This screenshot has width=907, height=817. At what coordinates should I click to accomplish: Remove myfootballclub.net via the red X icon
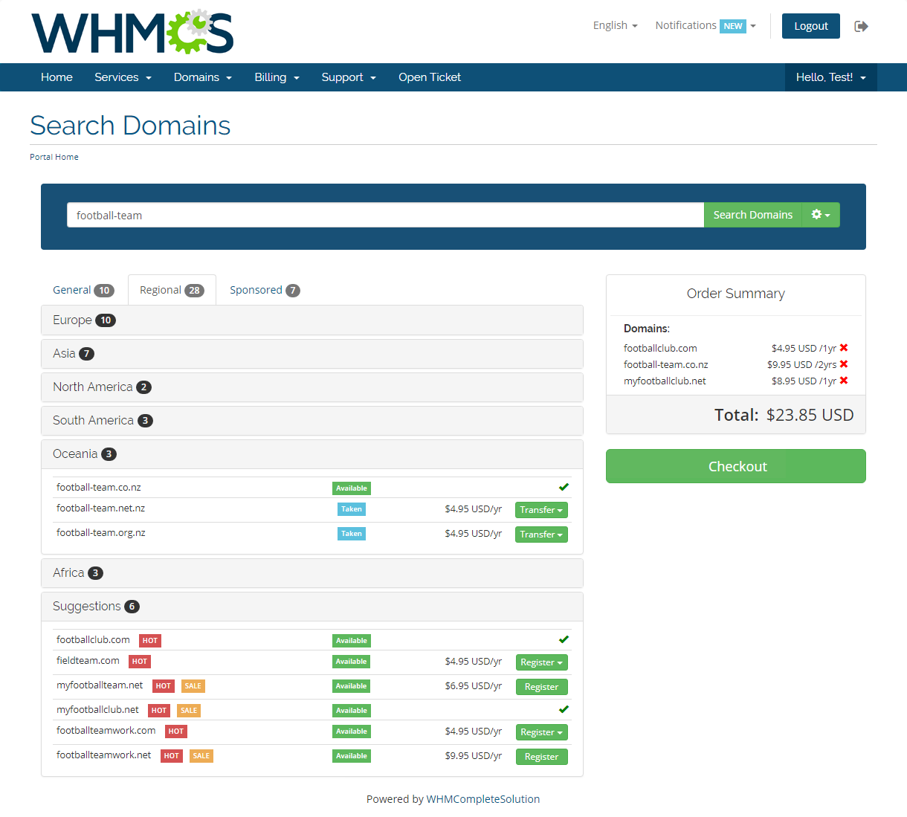[x=844, y=381]
